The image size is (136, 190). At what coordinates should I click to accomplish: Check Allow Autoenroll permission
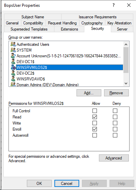point(95,135)
